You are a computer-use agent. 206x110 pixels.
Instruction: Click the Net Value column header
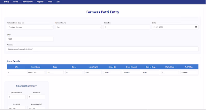click(189, 67)
